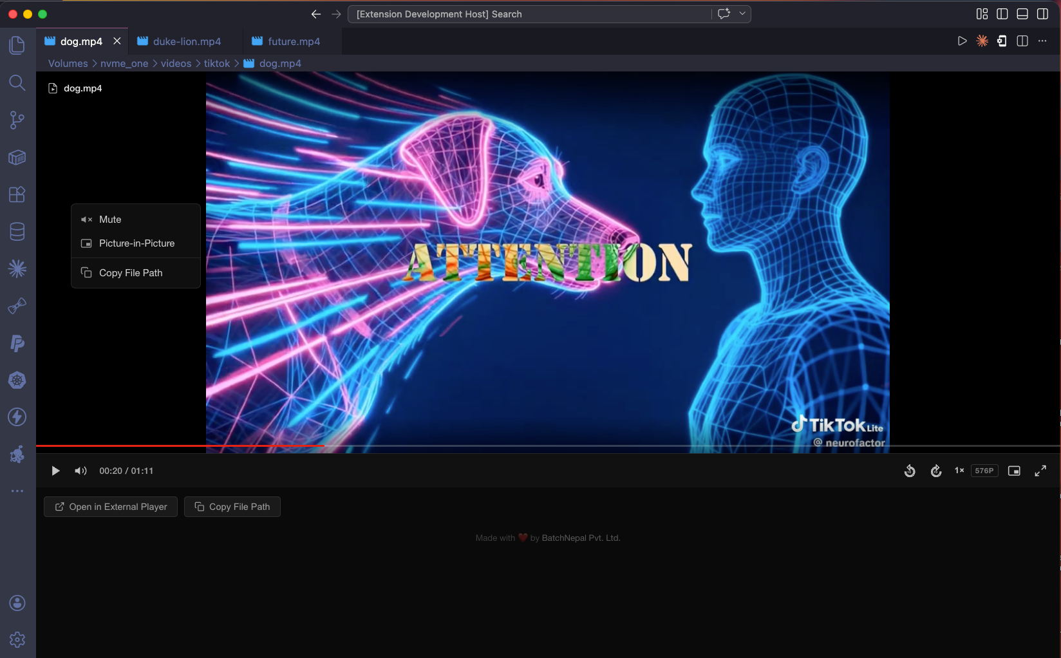
Task: Click the Manage gear icon
Action: click(x=17, y=639)
